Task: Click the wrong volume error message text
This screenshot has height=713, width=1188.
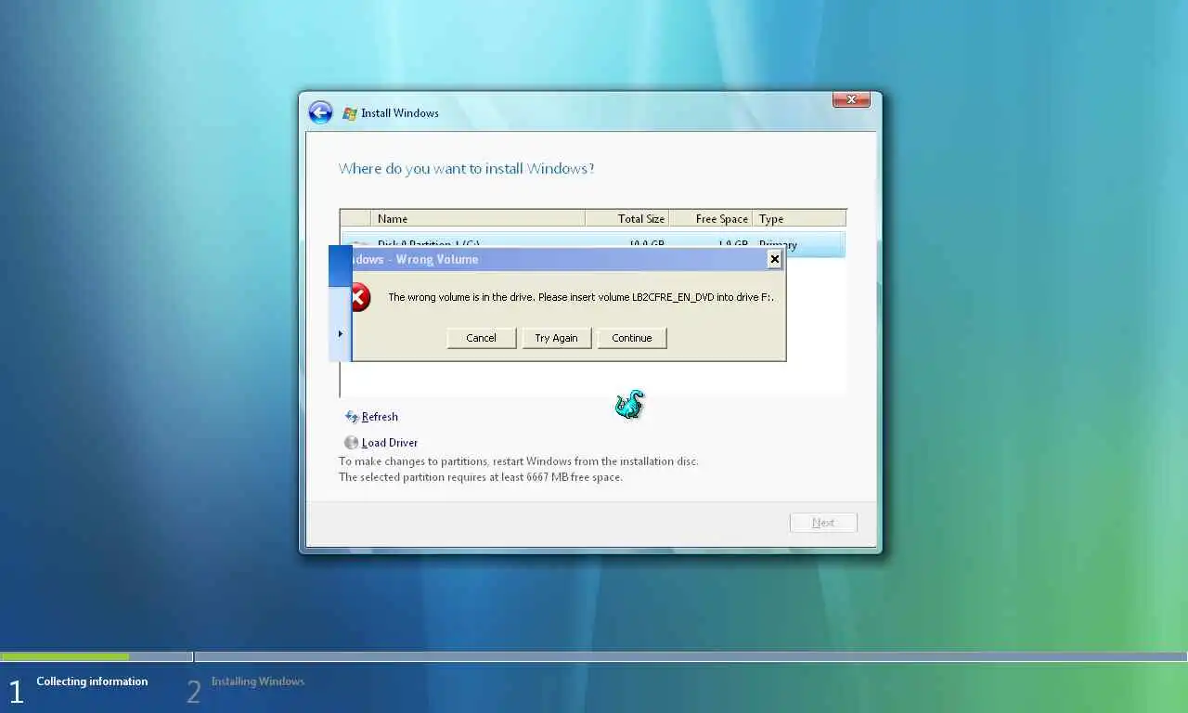Action: pyautogui.click(x=581, y=297)
